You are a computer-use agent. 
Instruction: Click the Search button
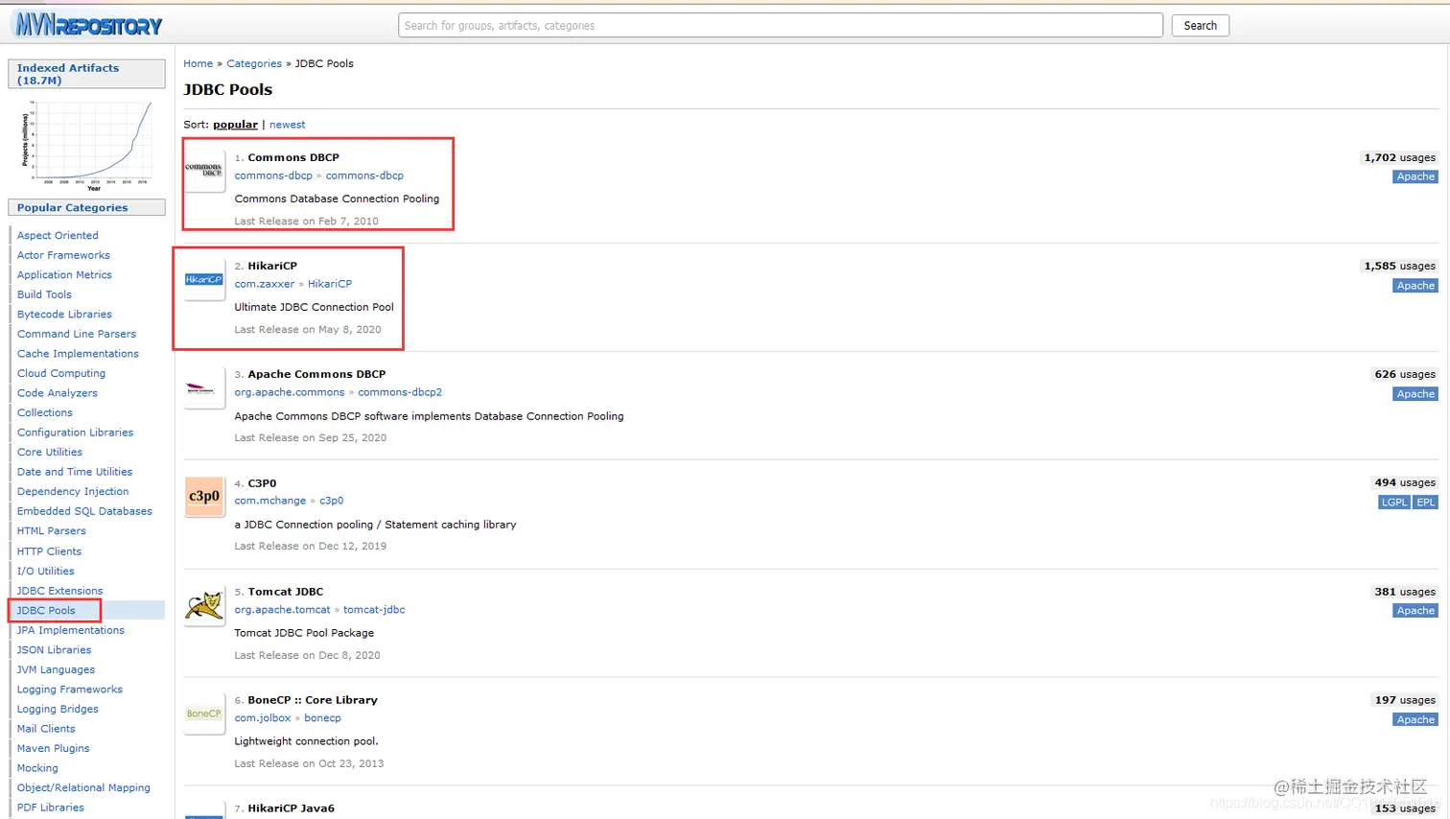(x=1200, y=25)
